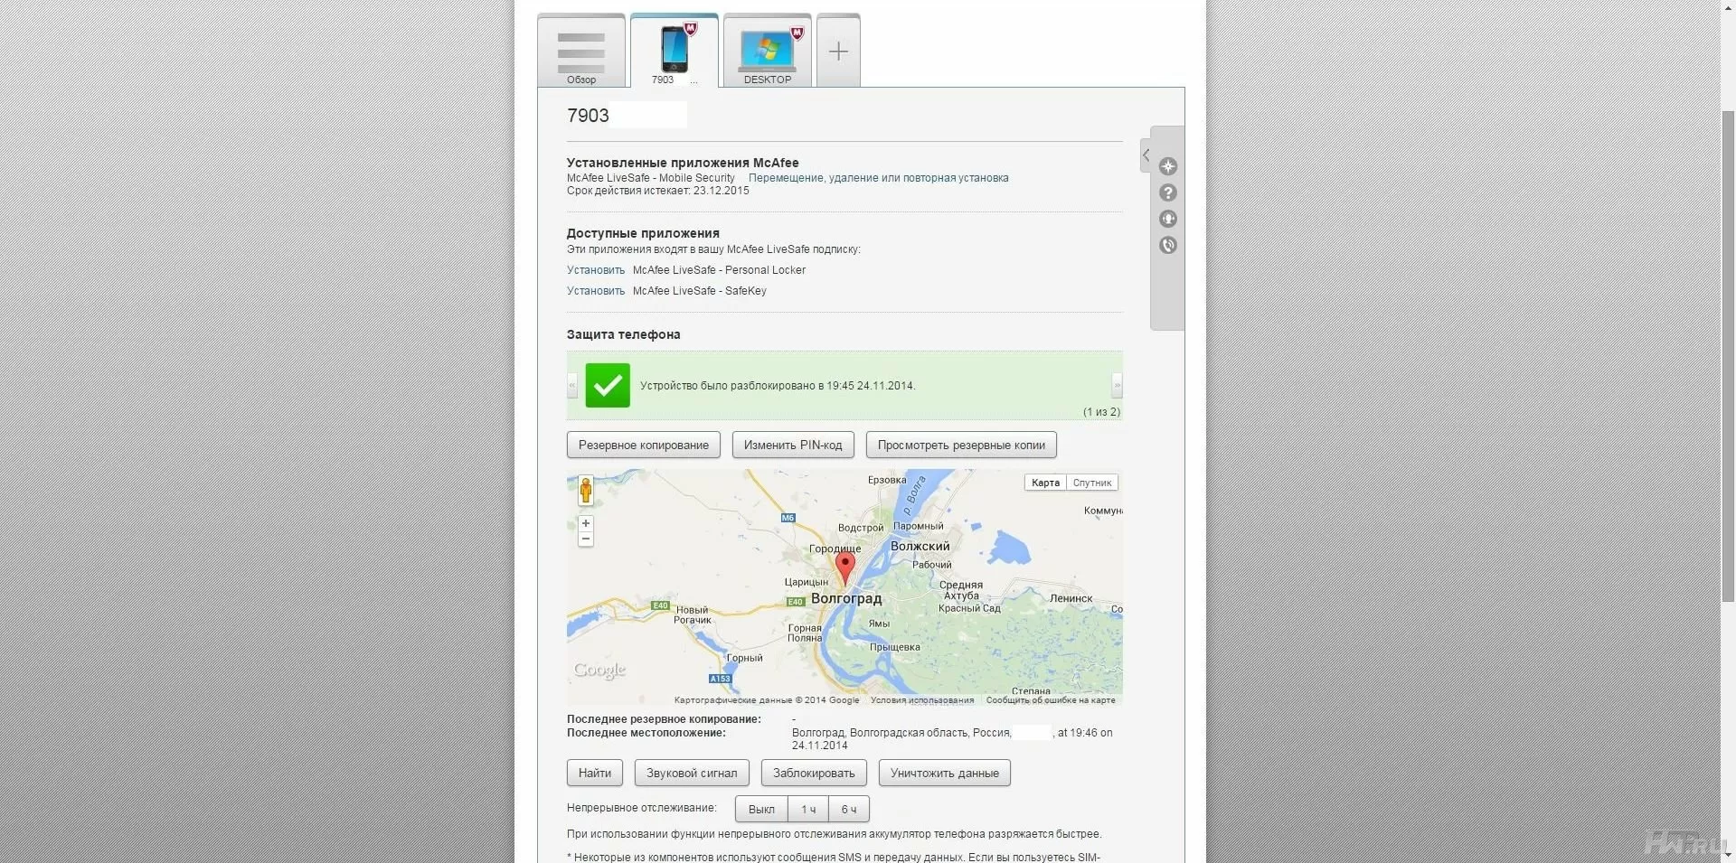Install McAfee LiveSafe - Personal Locker
Image resolution: width=1736 pixels, height=863 pixels.
point(596,270)
